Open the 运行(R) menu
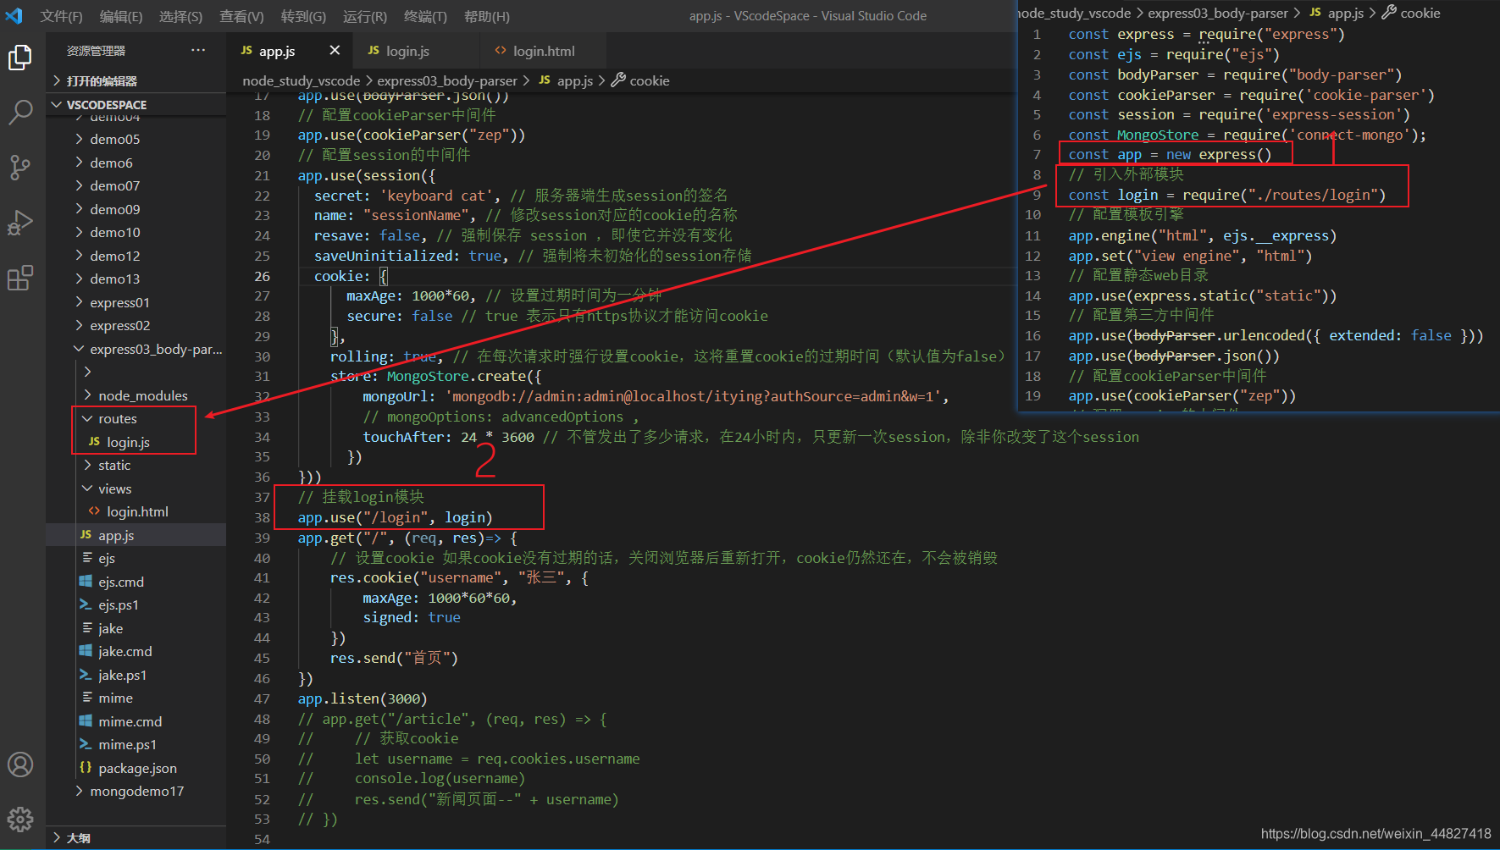This screenshot has height=850, width=1500. [x=365, y=16]
